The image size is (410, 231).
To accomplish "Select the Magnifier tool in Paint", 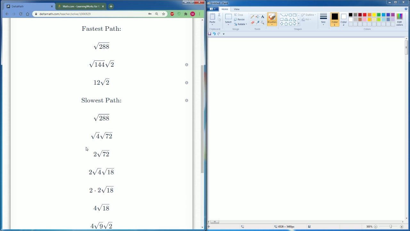I will point(262,22).
